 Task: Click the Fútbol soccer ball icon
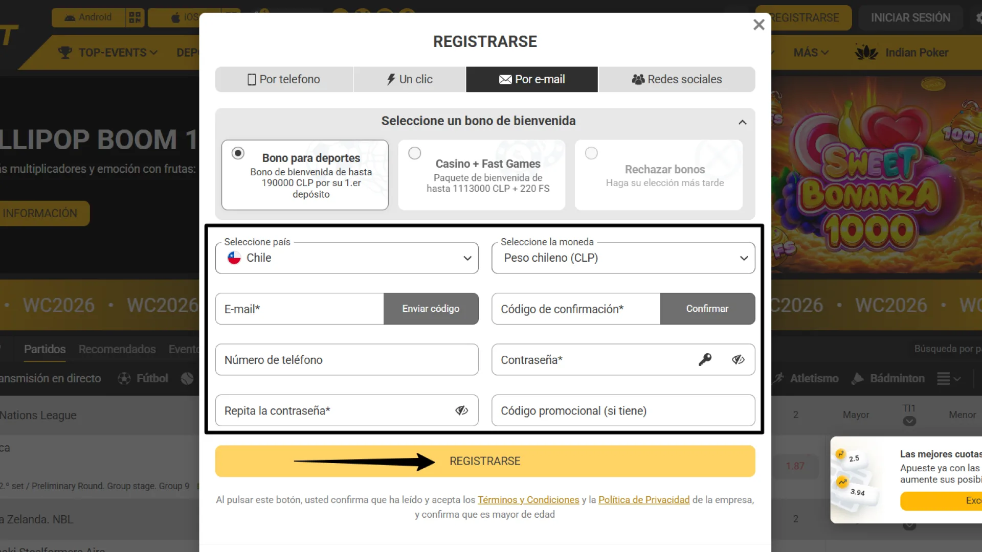(124, 379)
